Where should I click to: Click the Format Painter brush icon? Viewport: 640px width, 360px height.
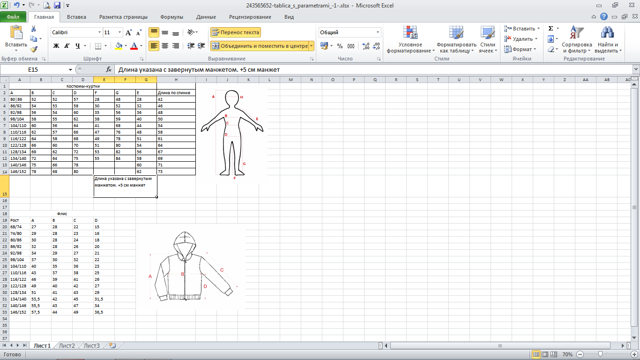tap(34, 49)
